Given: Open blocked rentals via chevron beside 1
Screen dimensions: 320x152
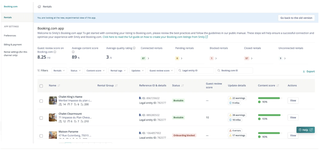Looking at the screenshot, I should pos(216,58).
